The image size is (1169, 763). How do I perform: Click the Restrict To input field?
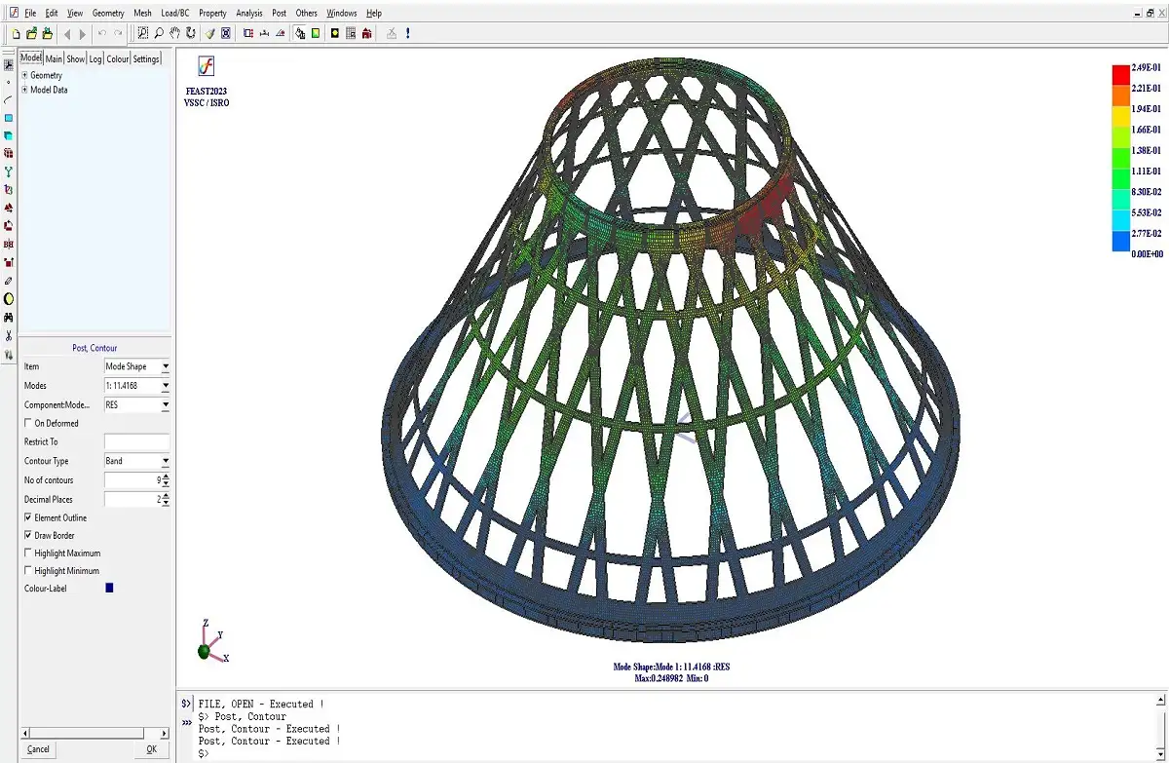pyautogui.click(x=136, y=442)
